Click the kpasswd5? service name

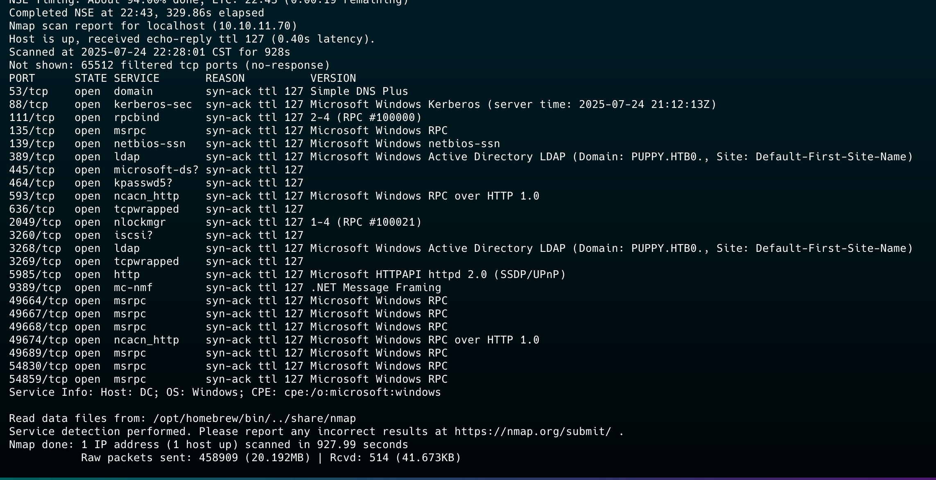coord(143,183)
